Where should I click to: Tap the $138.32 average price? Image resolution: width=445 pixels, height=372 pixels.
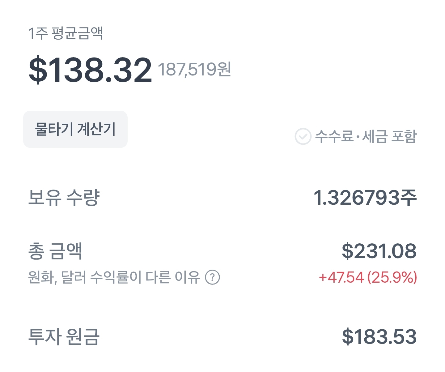[90, 70]
